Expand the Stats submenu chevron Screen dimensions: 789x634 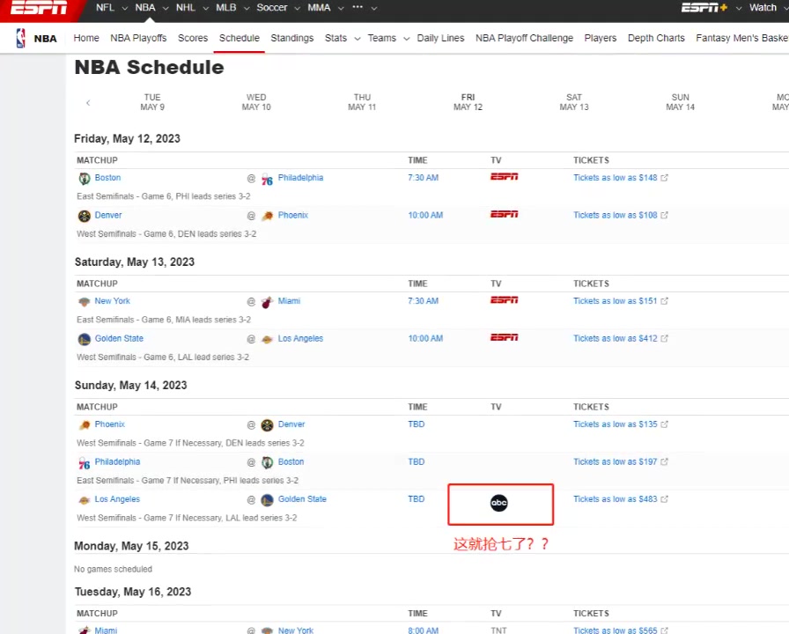[358, 39]
